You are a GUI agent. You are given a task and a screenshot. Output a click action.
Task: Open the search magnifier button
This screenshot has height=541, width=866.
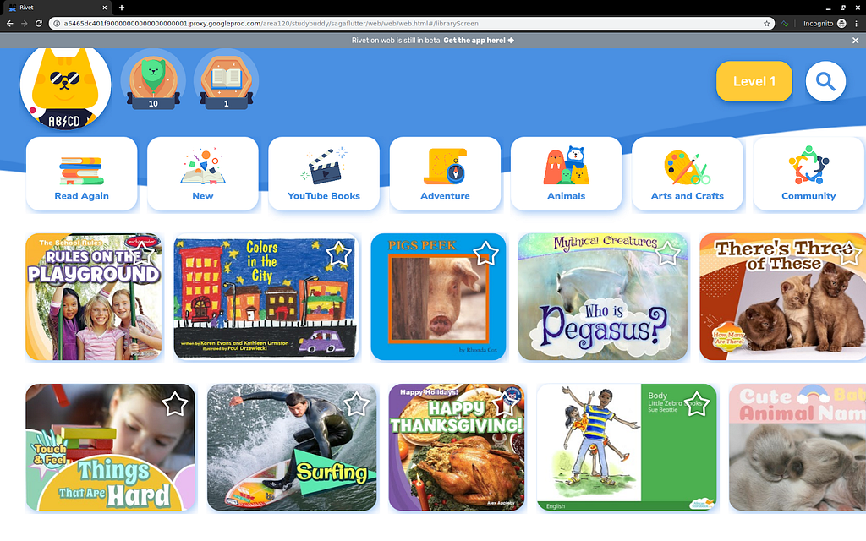pyautogui.click(x=825, y=81)
